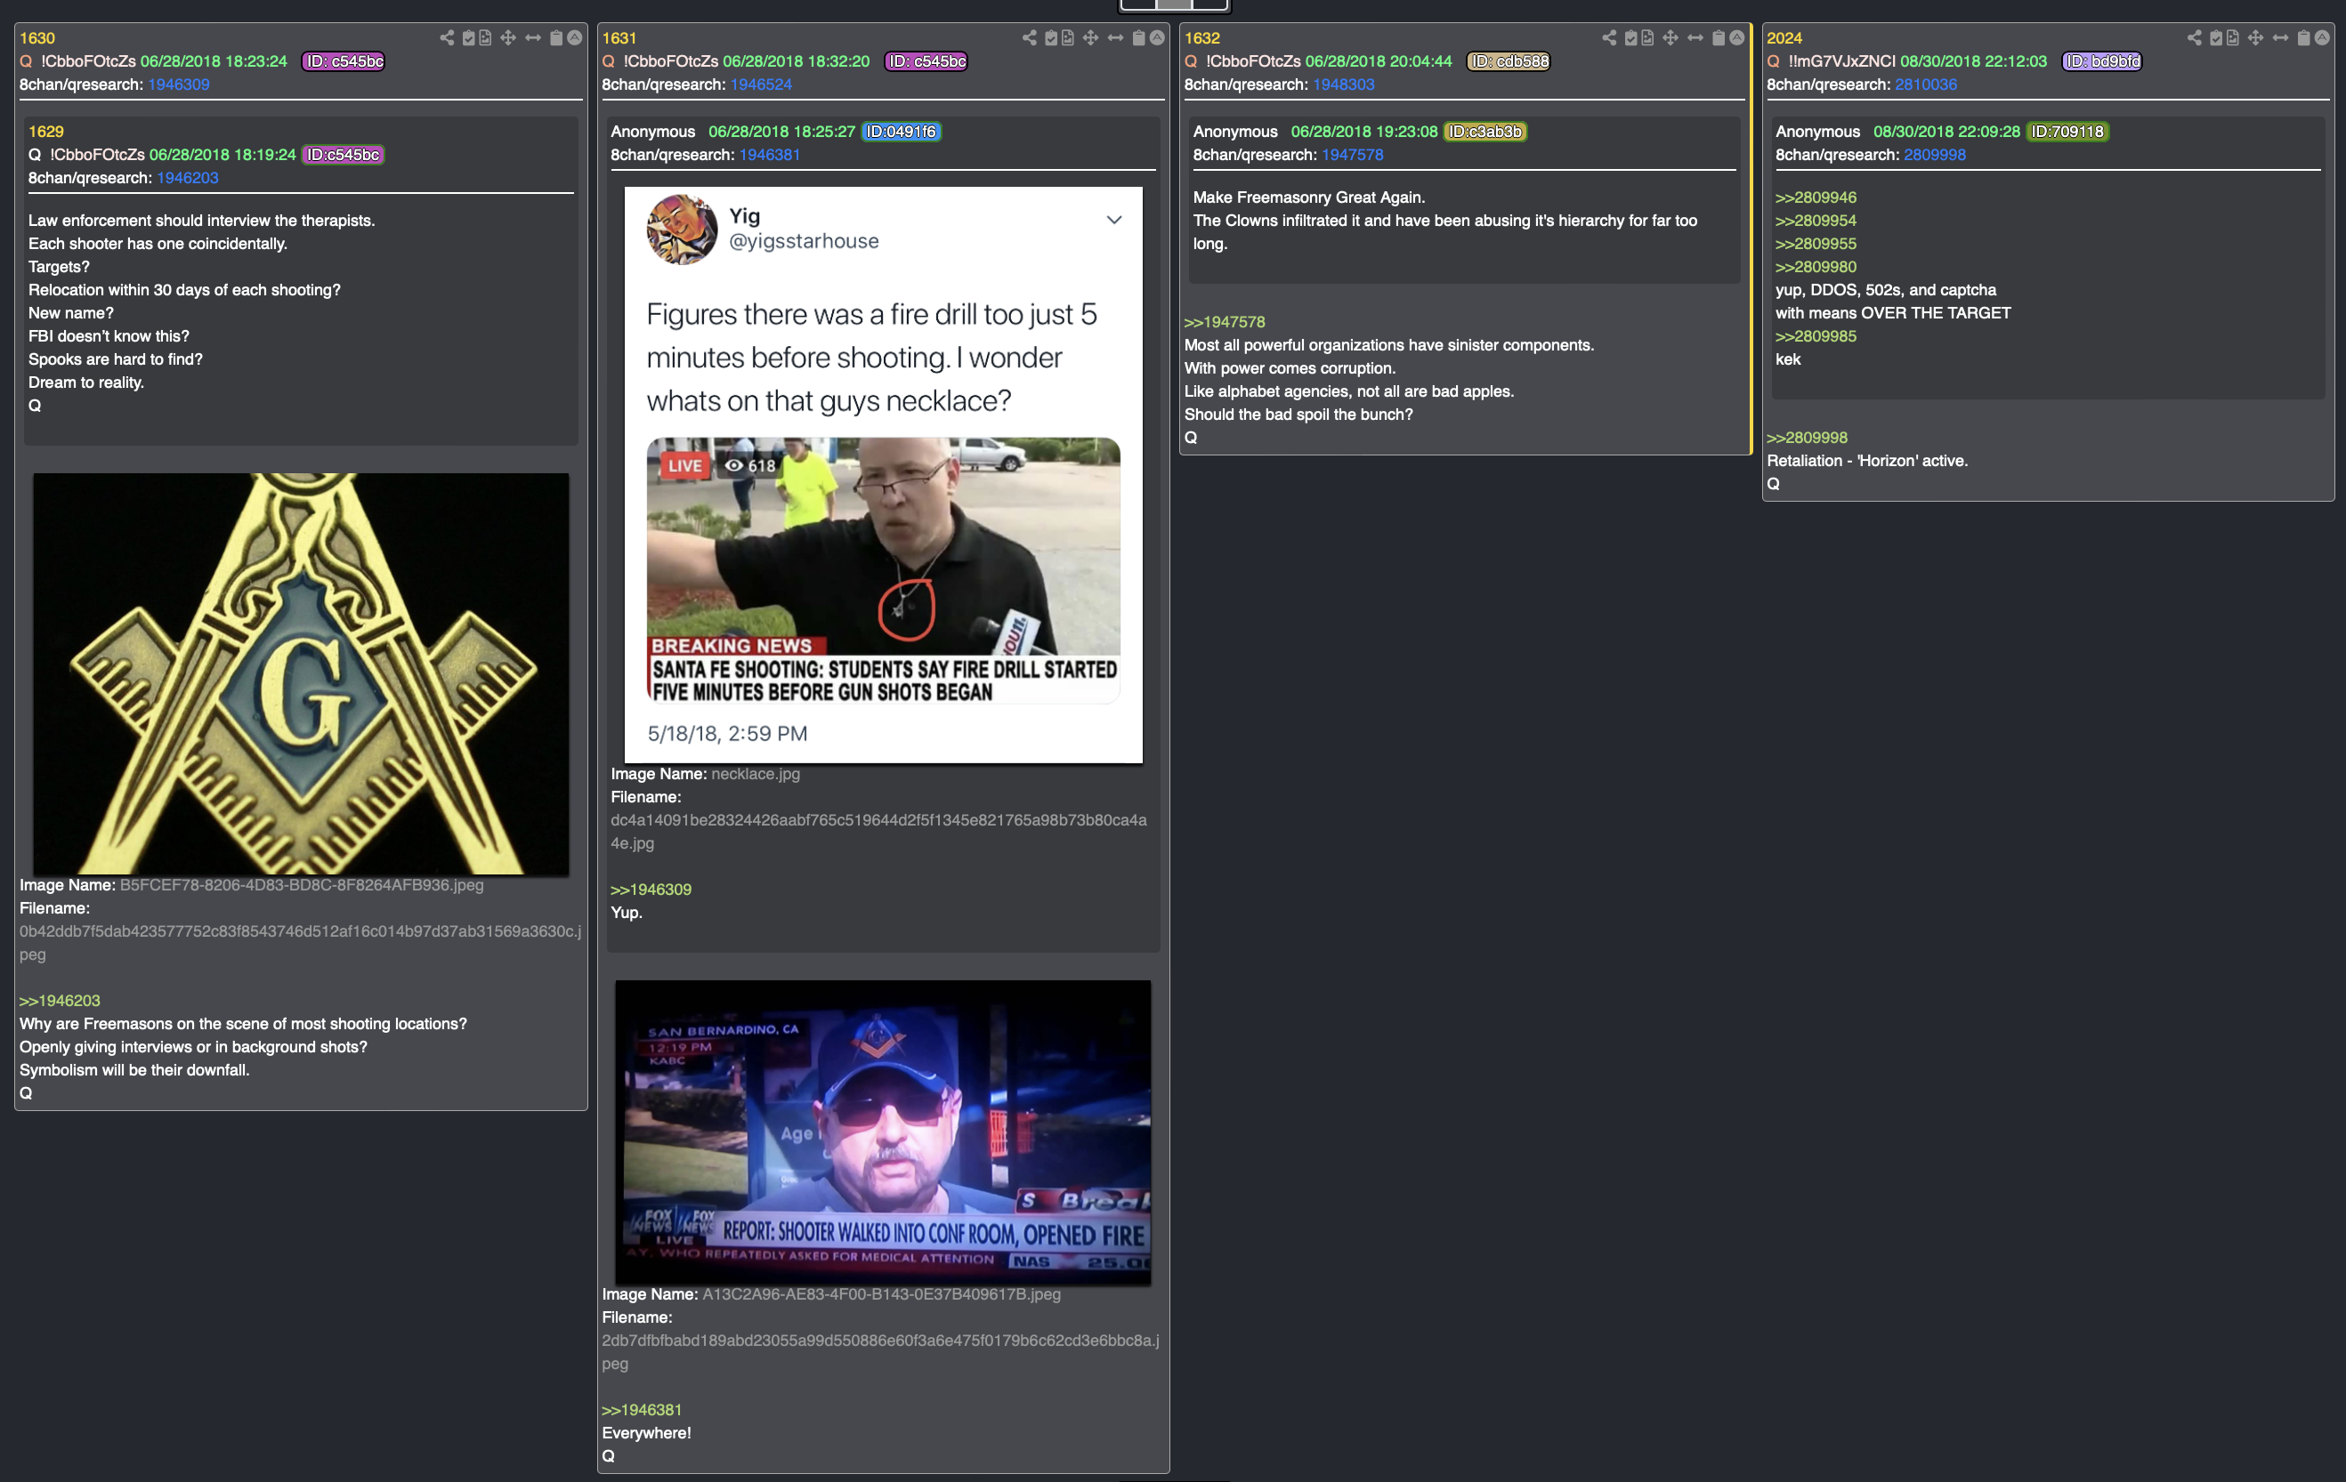Screen dimensions: 2346x1482
Task: Click the image-file icon on post 1630
Action: point(485,38)
